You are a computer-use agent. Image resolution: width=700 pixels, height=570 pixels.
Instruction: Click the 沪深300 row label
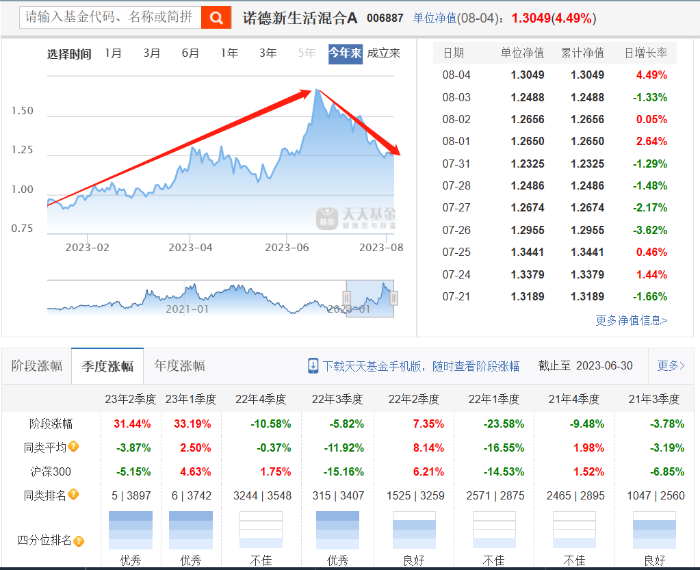pyautogui.click(x=51, y=471)
